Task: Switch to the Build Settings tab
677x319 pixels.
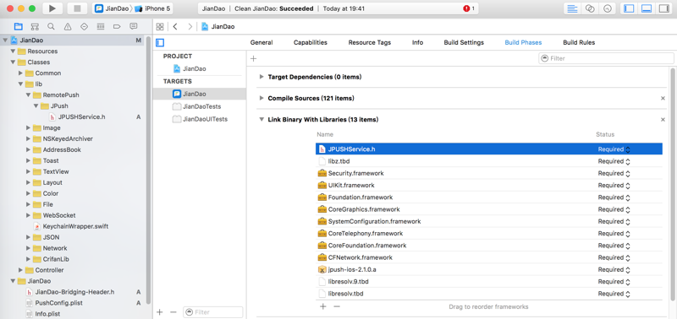Action: (464, 43)
